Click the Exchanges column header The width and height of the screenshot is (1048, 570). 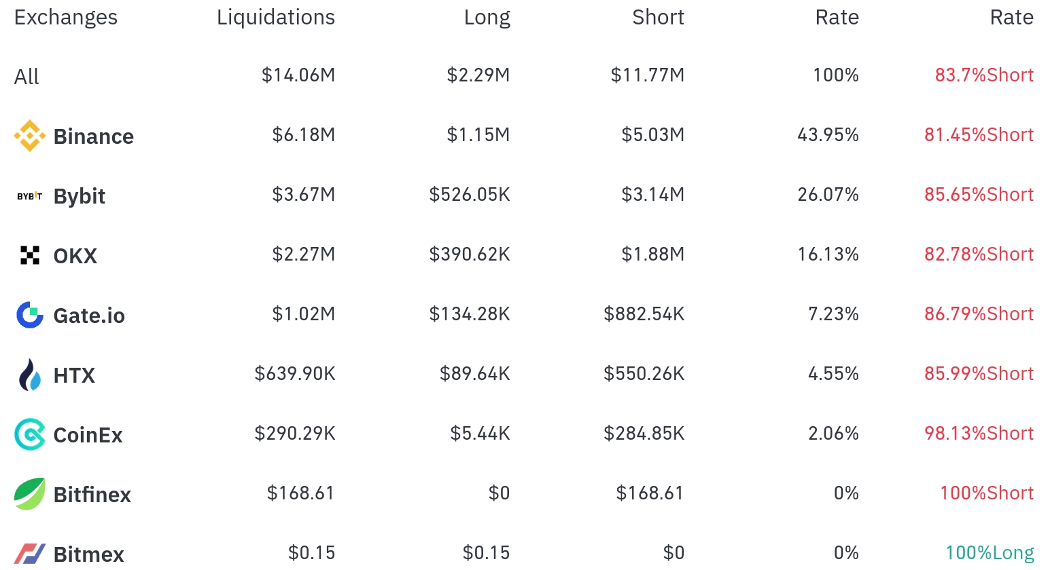point(66,17)
